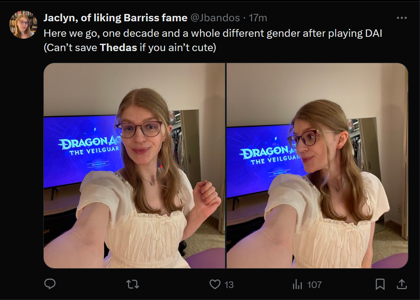Screen dimensions: 420x300
Task: Repost this tweet using the retweet icon
Action: click(133, 284)
